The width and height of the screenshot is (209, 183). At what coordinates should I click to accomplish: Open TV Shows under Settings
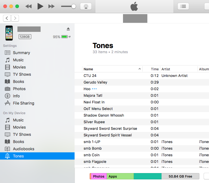pyautogui.click(x=22, y=74)
